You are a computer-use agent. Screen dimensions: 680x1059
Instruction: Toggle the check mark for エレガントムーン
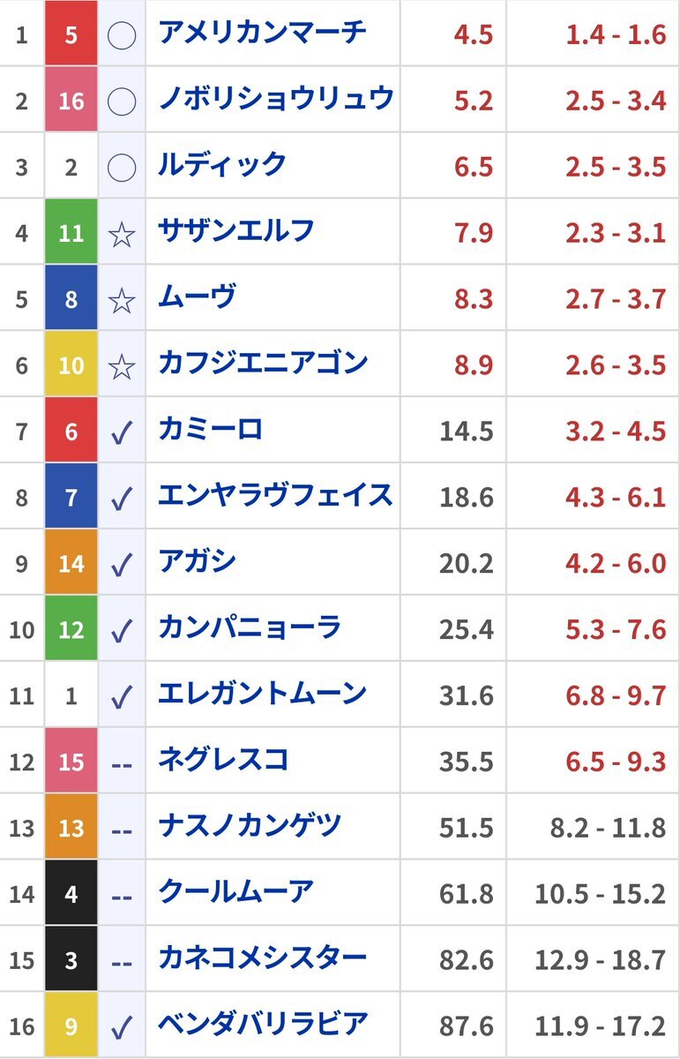[121, 696]
